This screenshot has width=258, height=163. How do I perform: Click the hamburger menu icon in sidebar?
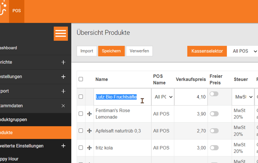tap(60, 34)
